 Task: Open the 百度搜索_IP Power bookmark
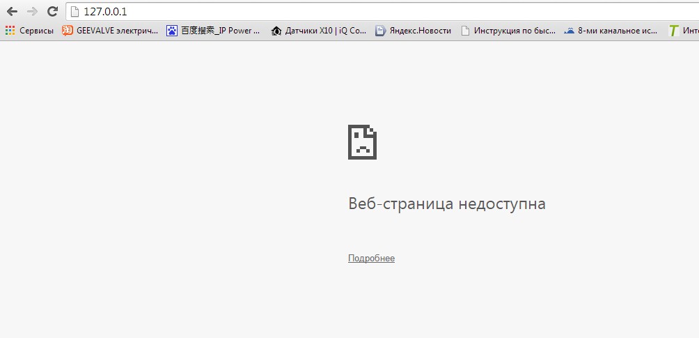[213, 31]
